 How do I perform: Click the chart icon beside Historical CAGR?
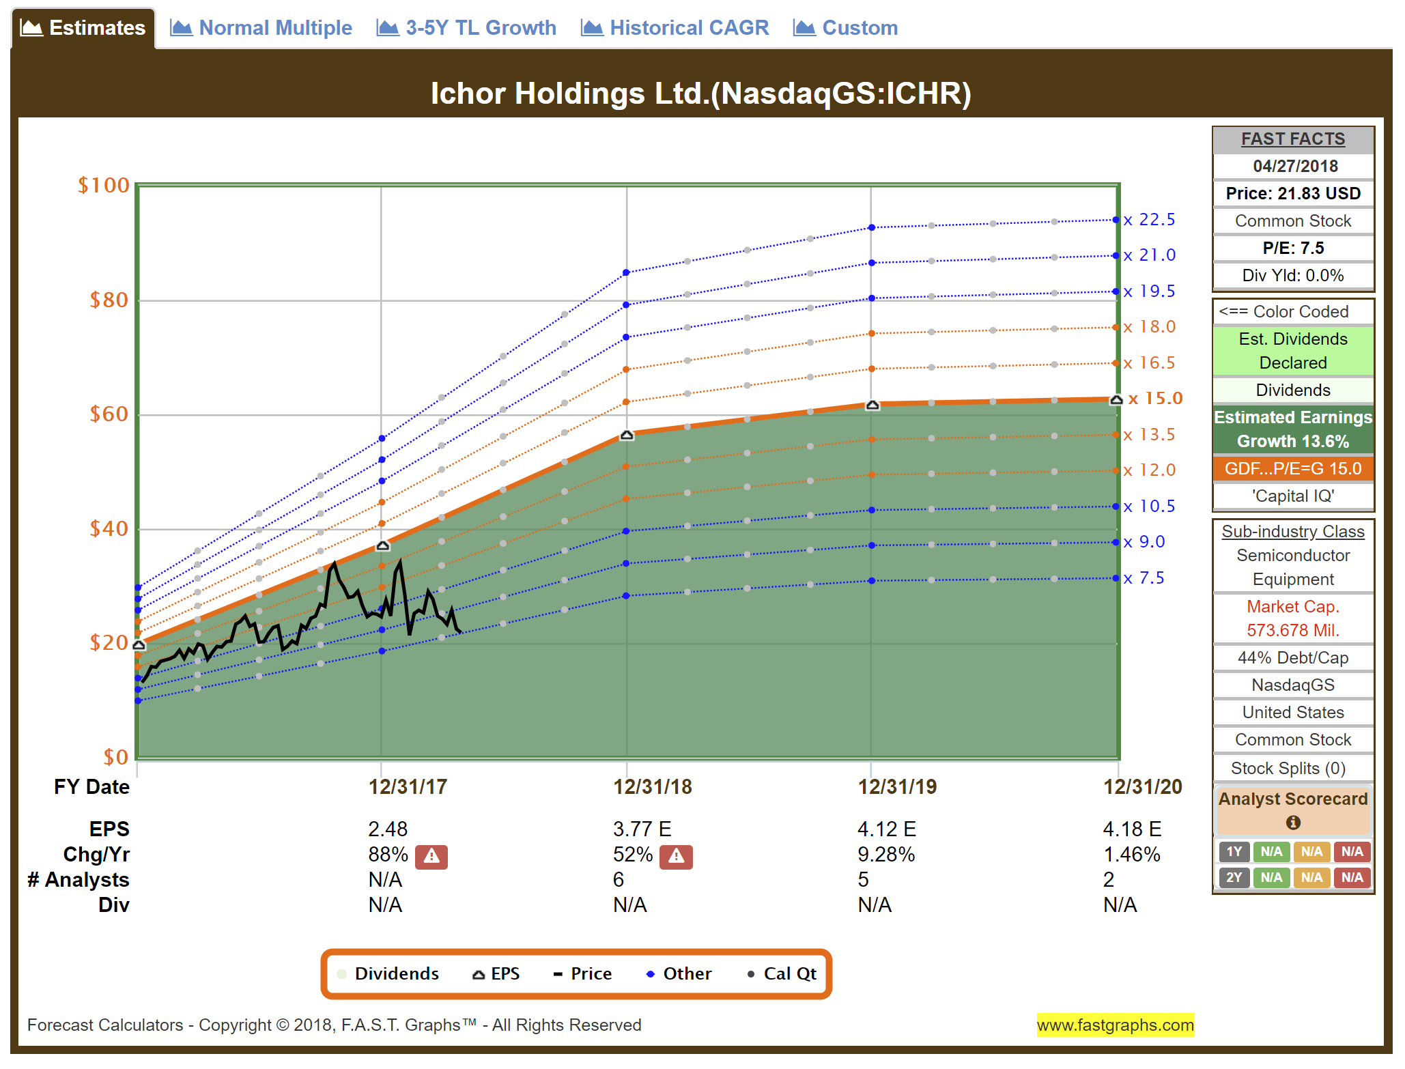point(592,28)
